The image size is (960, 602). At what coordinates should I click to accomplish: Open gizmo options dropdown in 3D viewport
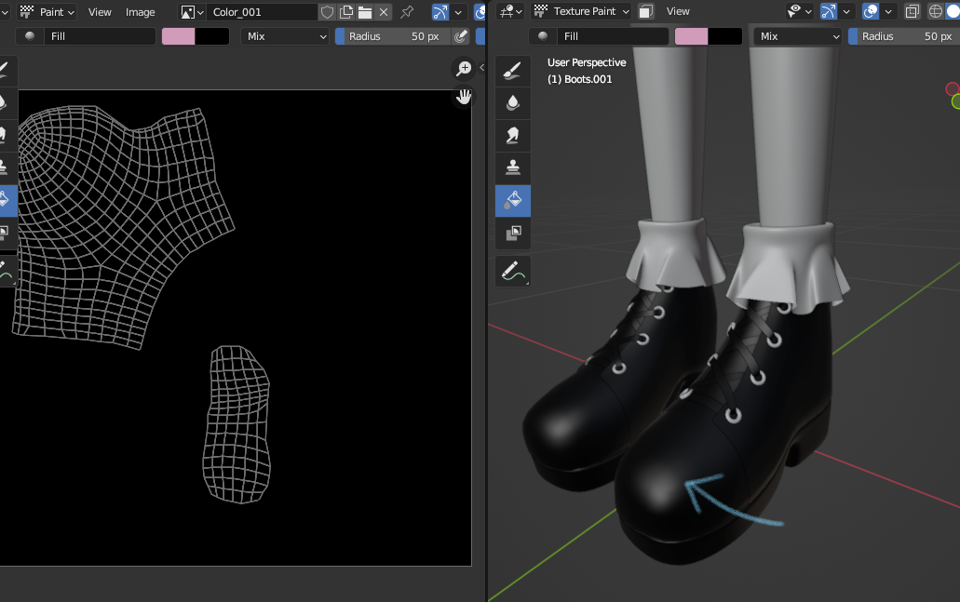(x=846, y=11)
